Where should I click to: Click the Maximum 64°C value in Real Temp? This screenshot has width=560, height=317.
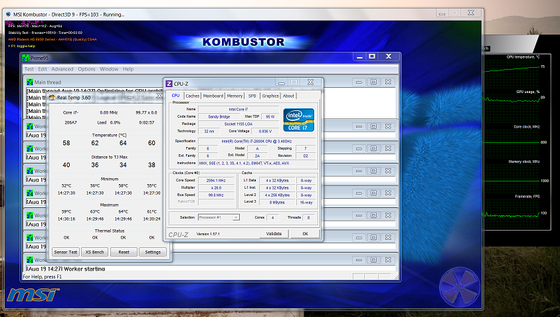tap(123, 211)
